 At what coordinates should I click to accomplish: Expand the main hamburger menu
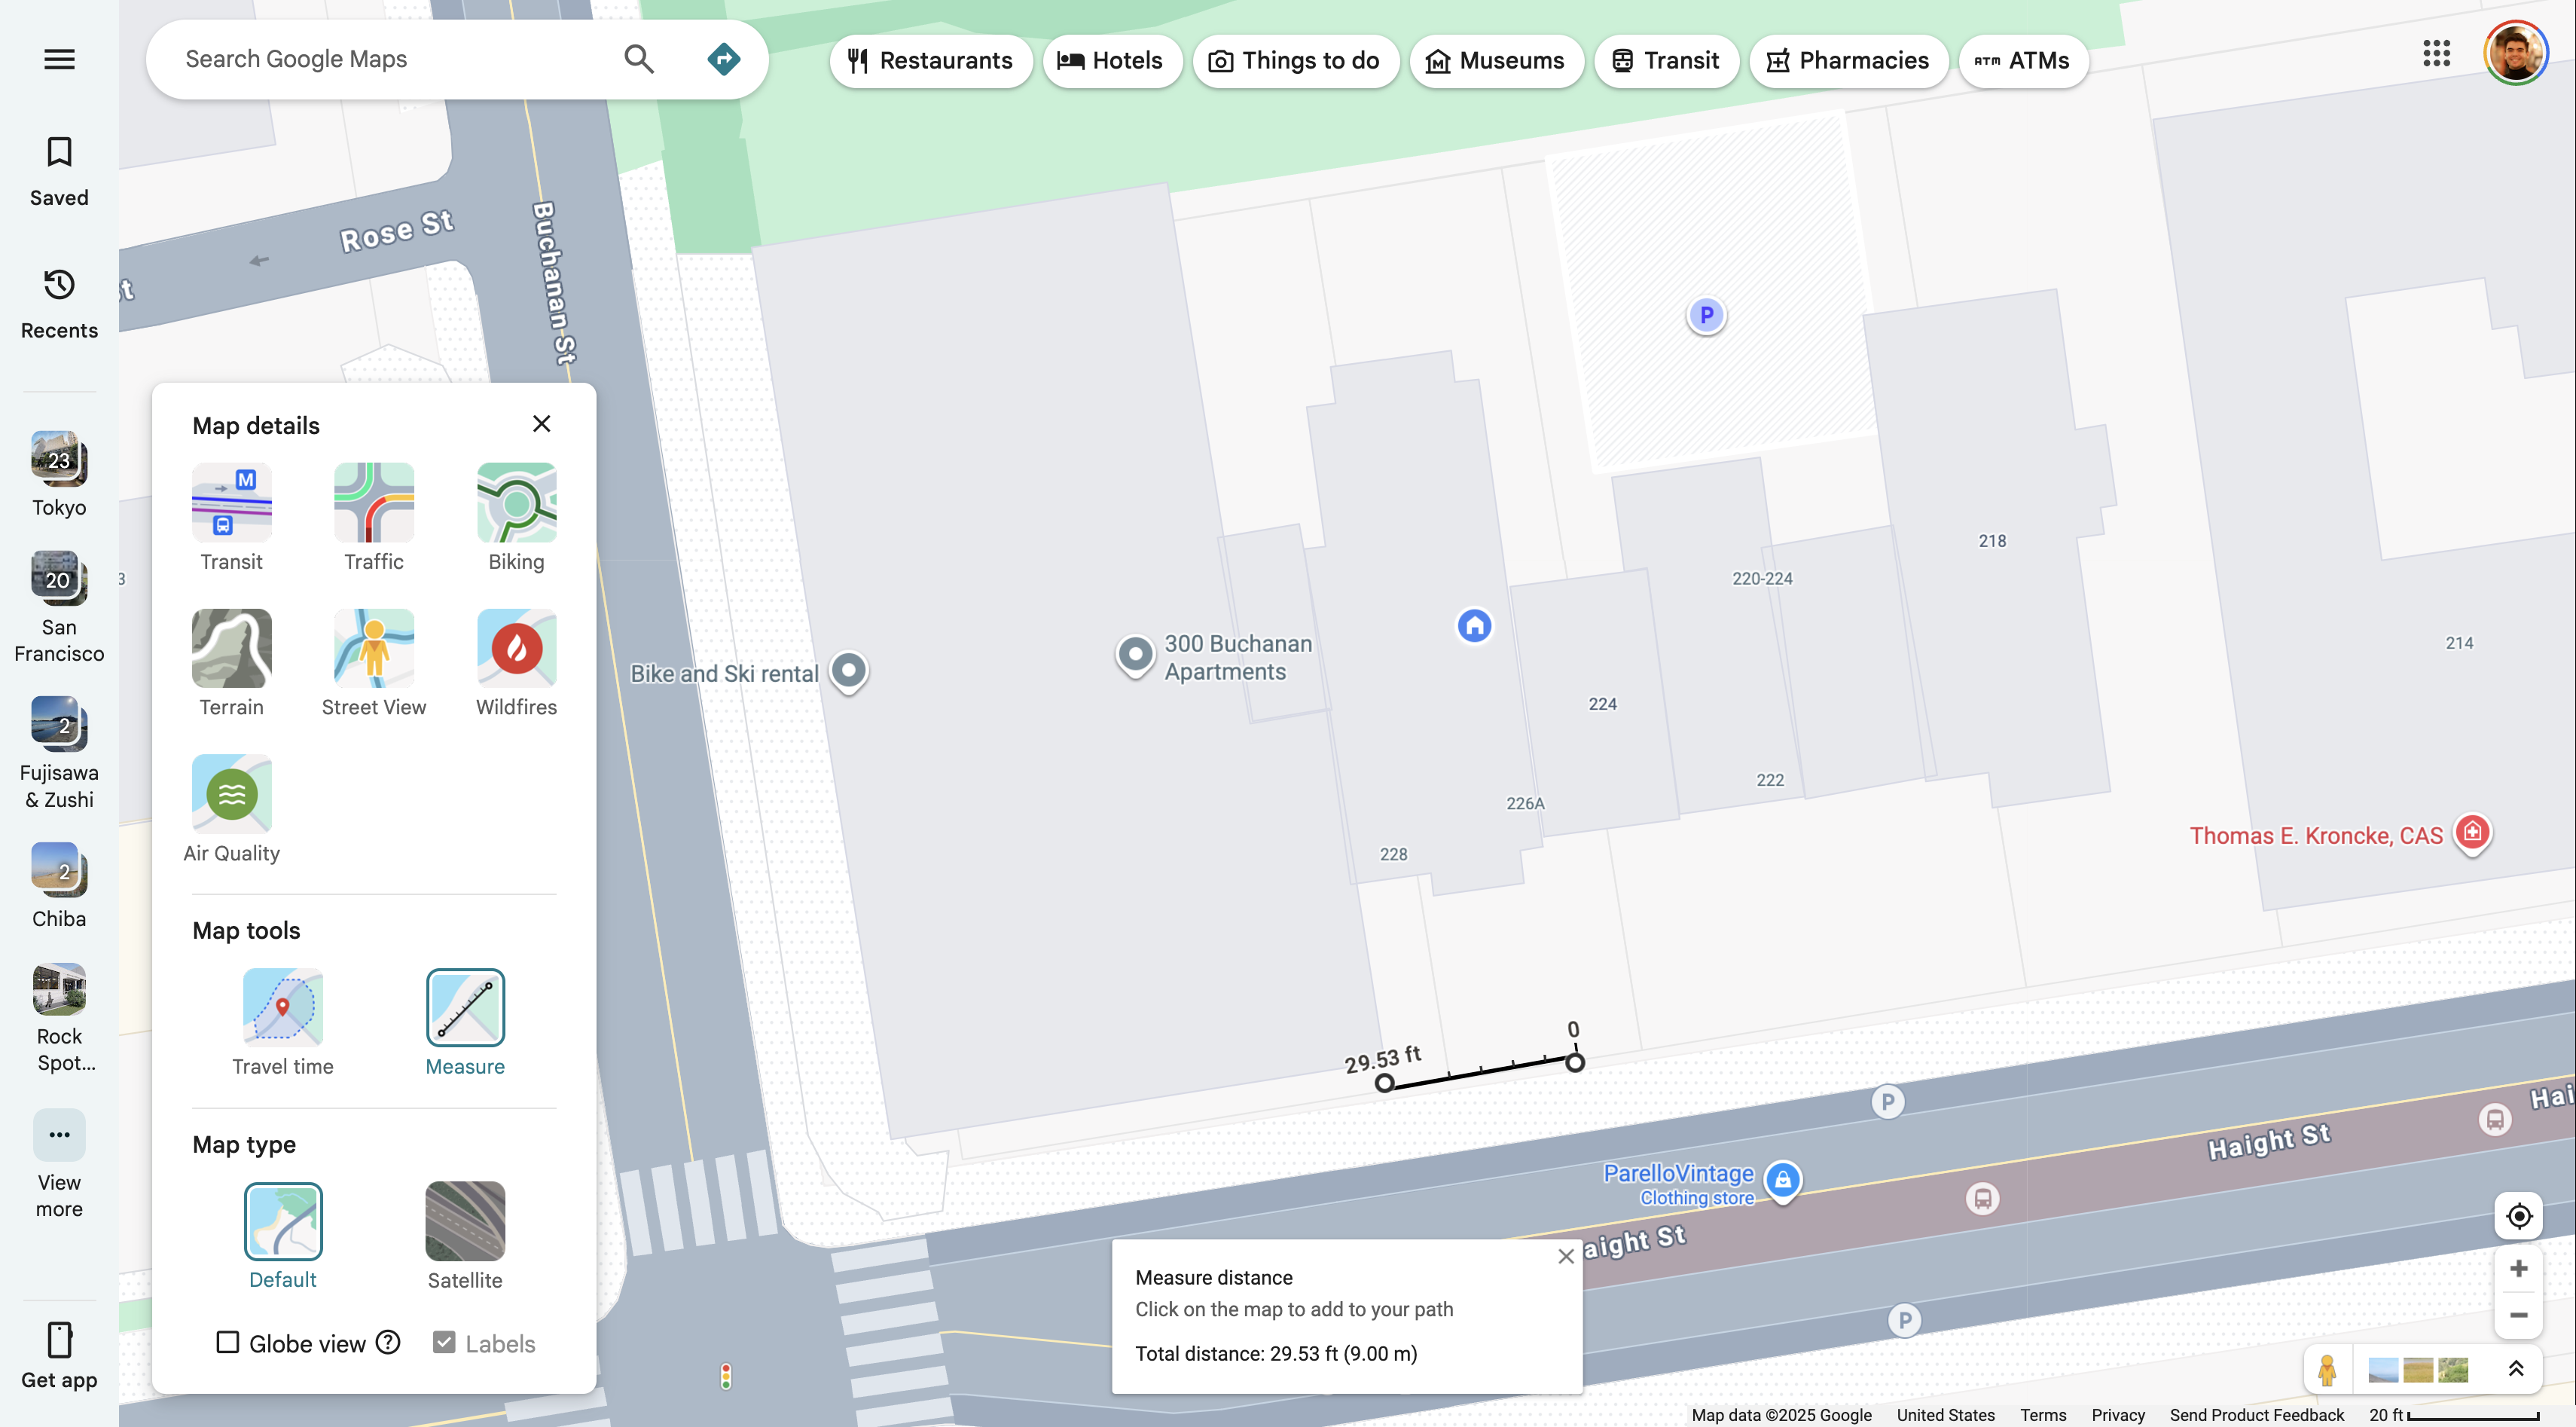(59, 59)
